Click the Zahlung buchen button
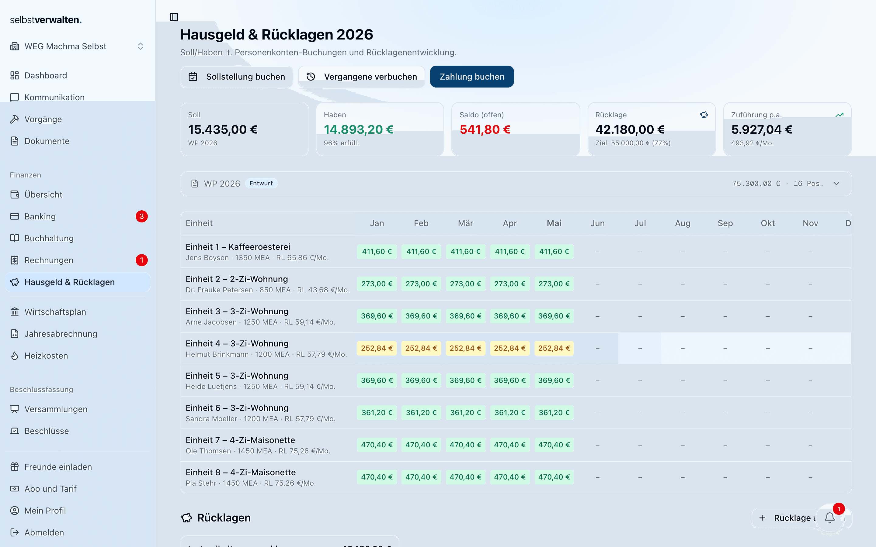The image size is (876, 547). [472, 77]
